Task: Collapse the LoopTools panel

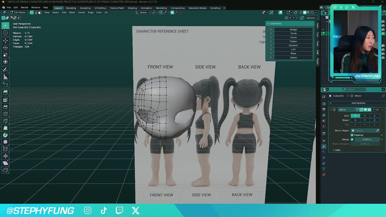Action: [268, 24]
